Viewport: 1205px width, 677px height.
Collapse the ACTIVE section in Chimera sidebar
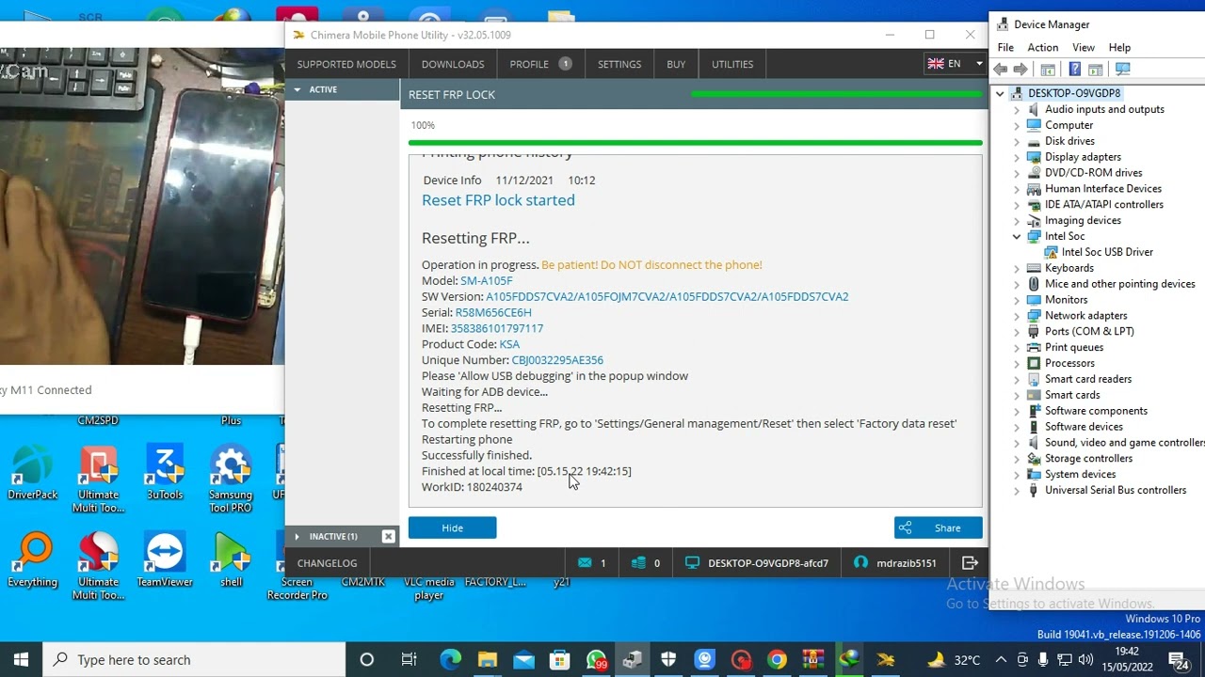pos(297,89)
